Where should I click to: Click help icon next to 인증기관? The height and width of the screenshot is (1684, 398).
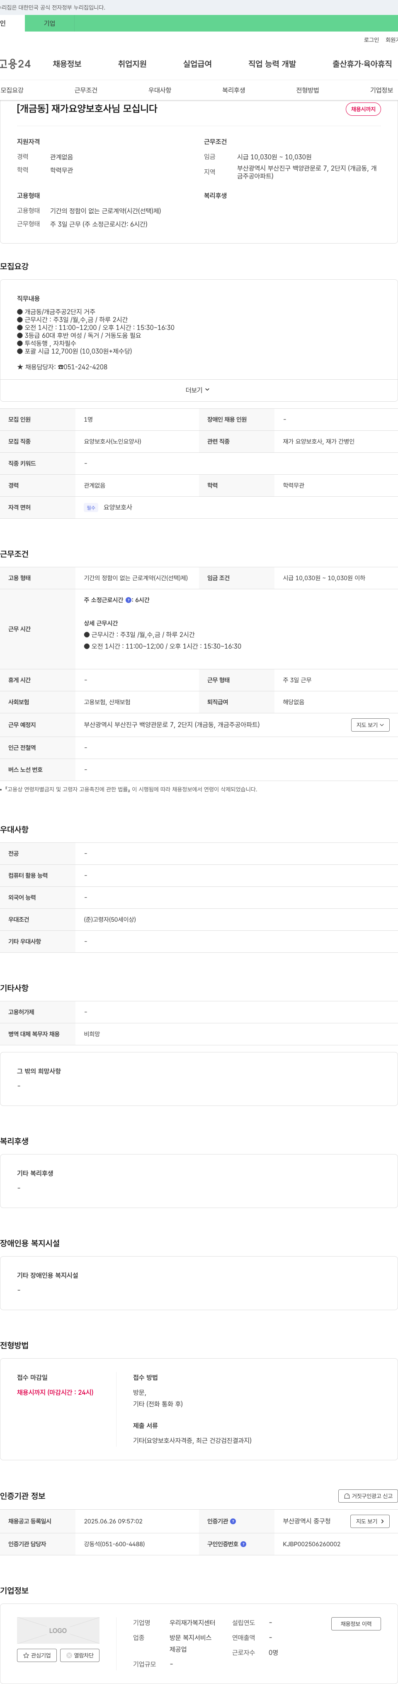(x=233, y=1521)
